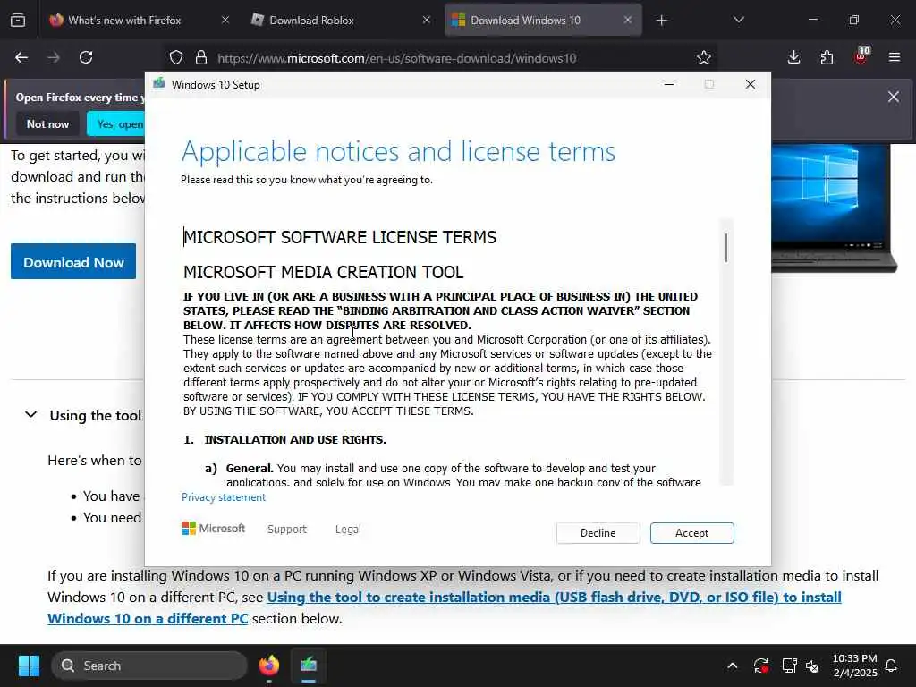Click the Windows 10 Setup title bar icon
This screenshot has width=916, height=687.
(159, 84)
